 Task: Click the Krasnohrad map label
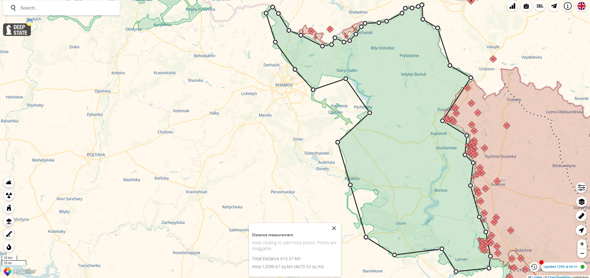click(x=196, y=192)
